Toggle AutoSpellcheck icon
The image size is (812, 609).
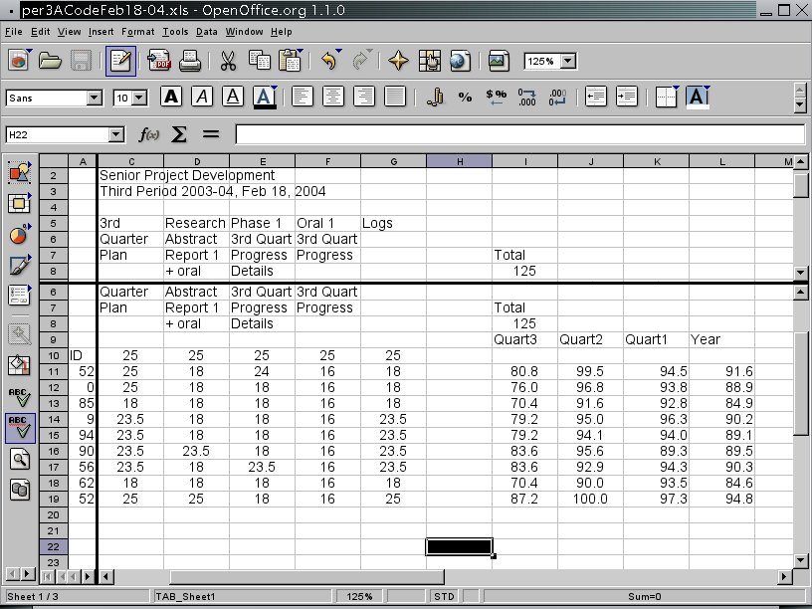tap(20, 428)
